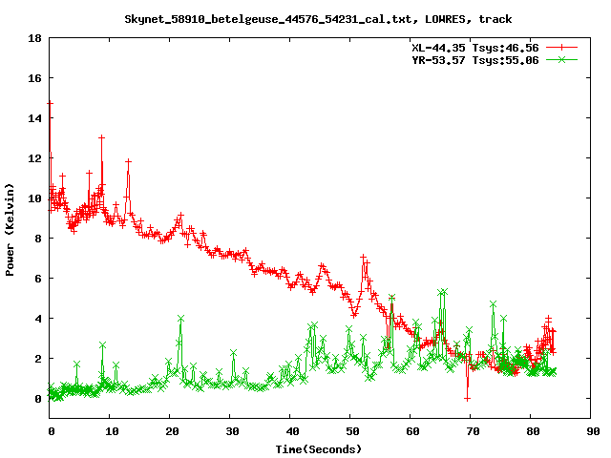Click the x-axis tick label 70
This screenshot has height=458, width=611.
473,431
